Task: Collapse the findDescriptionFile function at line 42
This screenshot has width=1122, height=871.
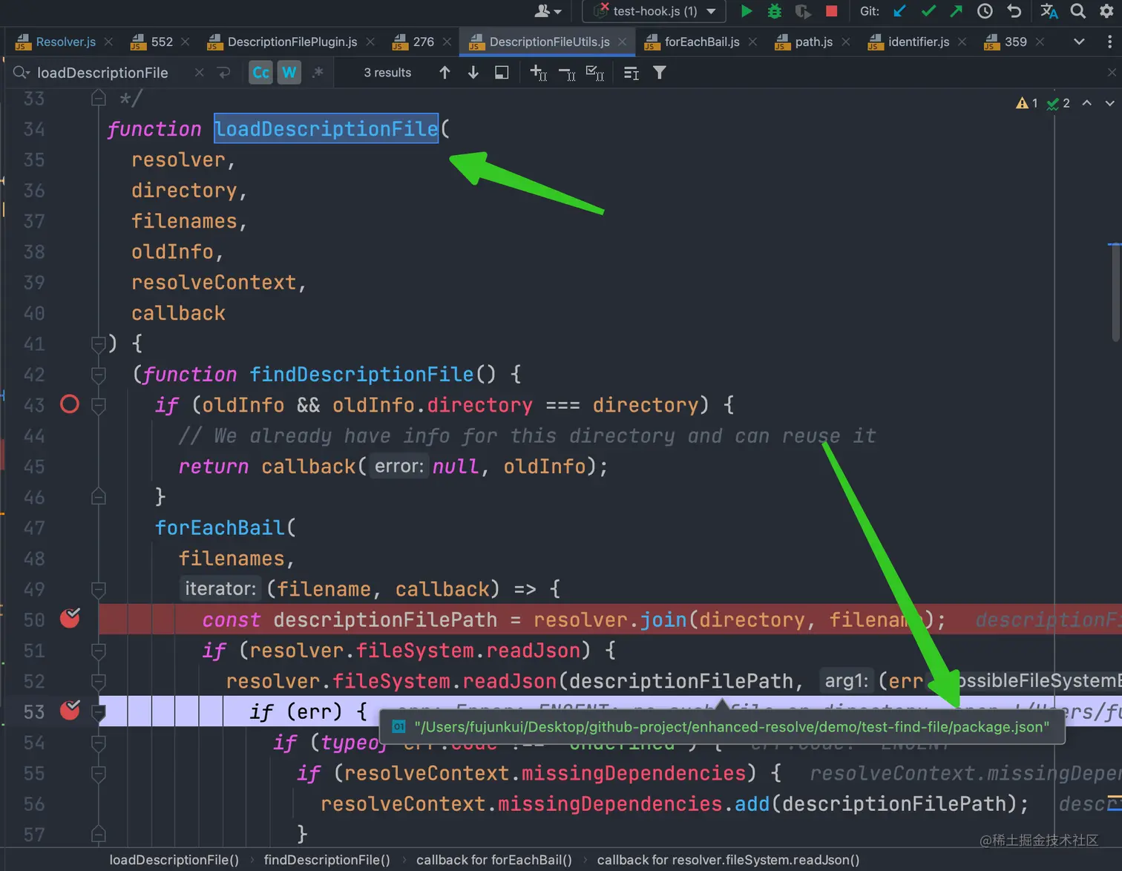Action: pos(98,375)
